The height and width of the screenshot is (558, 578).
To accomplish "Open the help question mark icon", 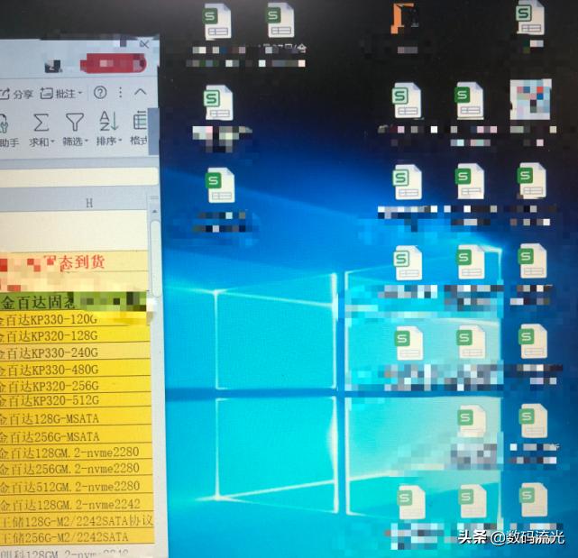I will [x=100, y=93].
